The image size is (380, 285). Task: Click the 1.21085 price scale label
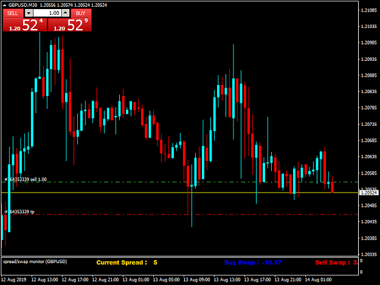369,10
